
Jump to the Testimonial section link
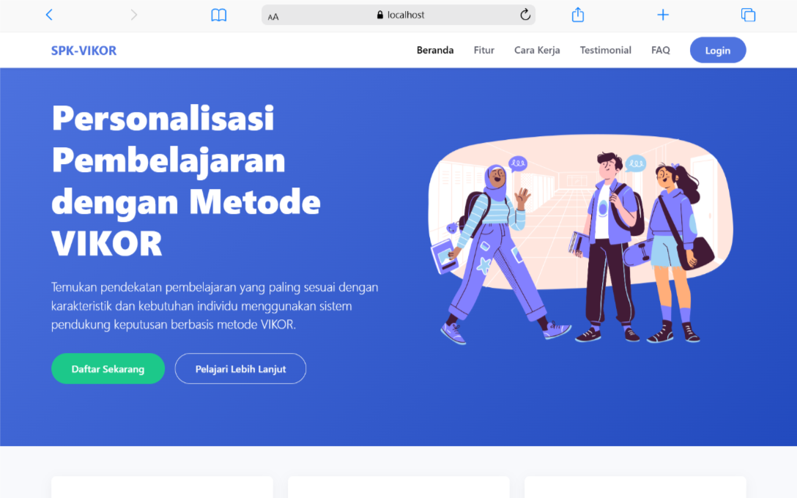[605, 50]
